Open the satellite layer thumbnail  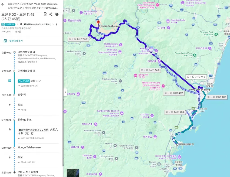point(73,173)
